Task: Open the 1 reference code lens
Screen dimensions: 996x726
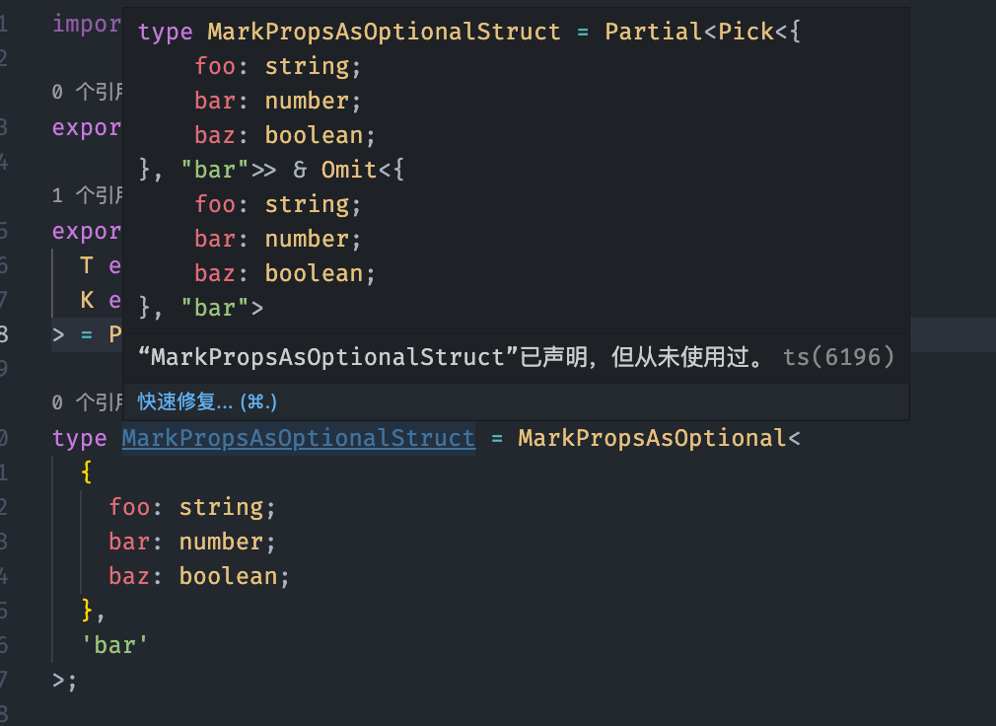Action: point(87,195)
